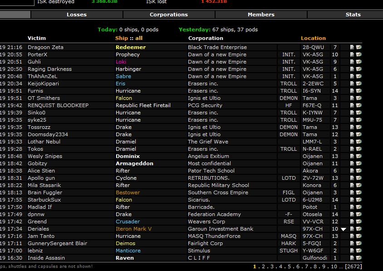Open the Sabre ship link
The image size is (383, 271).
click(x=123, y=76)
